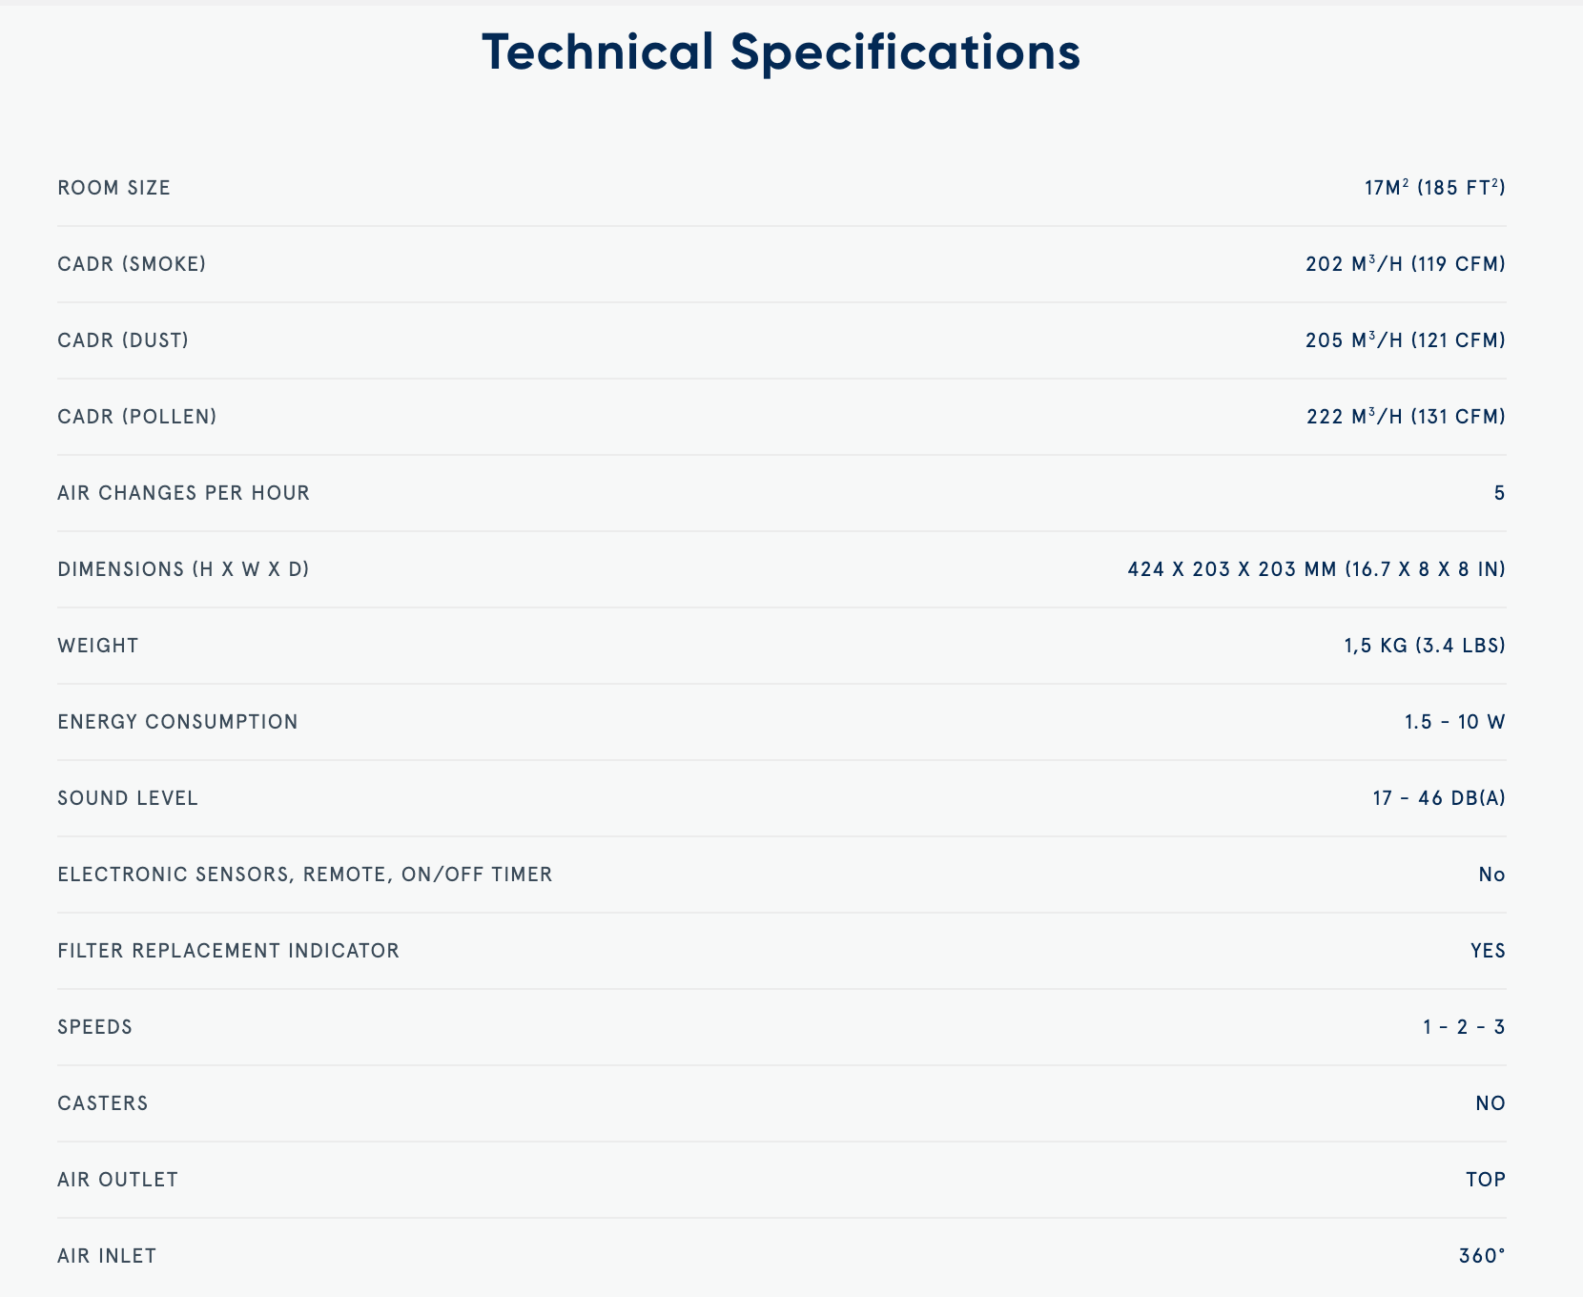Select the 222 M³/H (131 CFM) pollen value
Screen dimensions: 1583x1297
click(x=1406, y=417)
